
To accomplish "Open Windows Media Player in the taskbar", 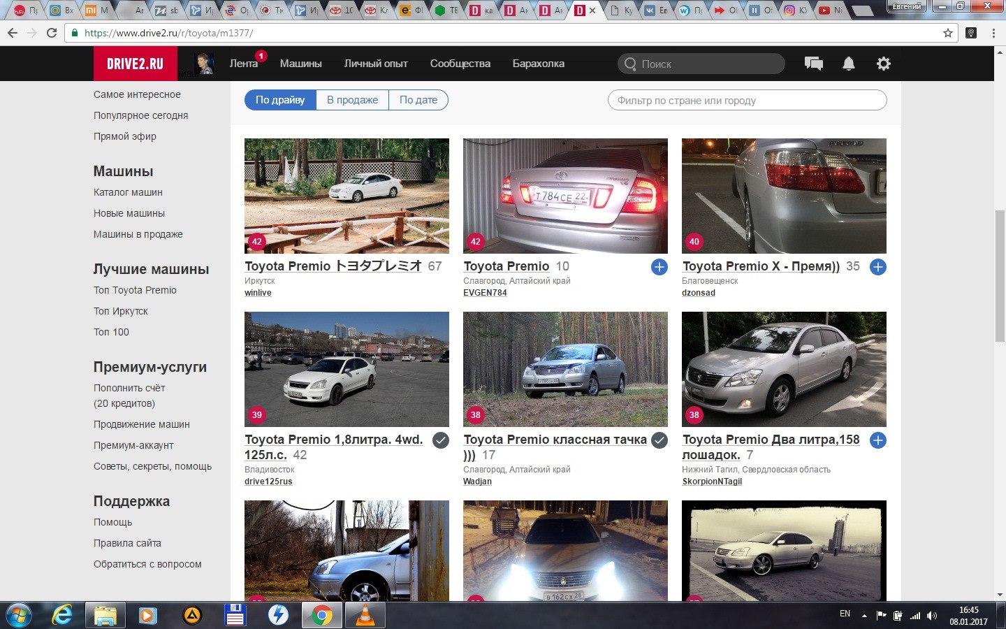I will [147, 616].
